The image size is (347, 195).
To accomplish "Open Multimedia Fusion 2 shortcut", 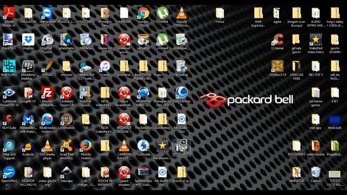I will pos(47,119).
